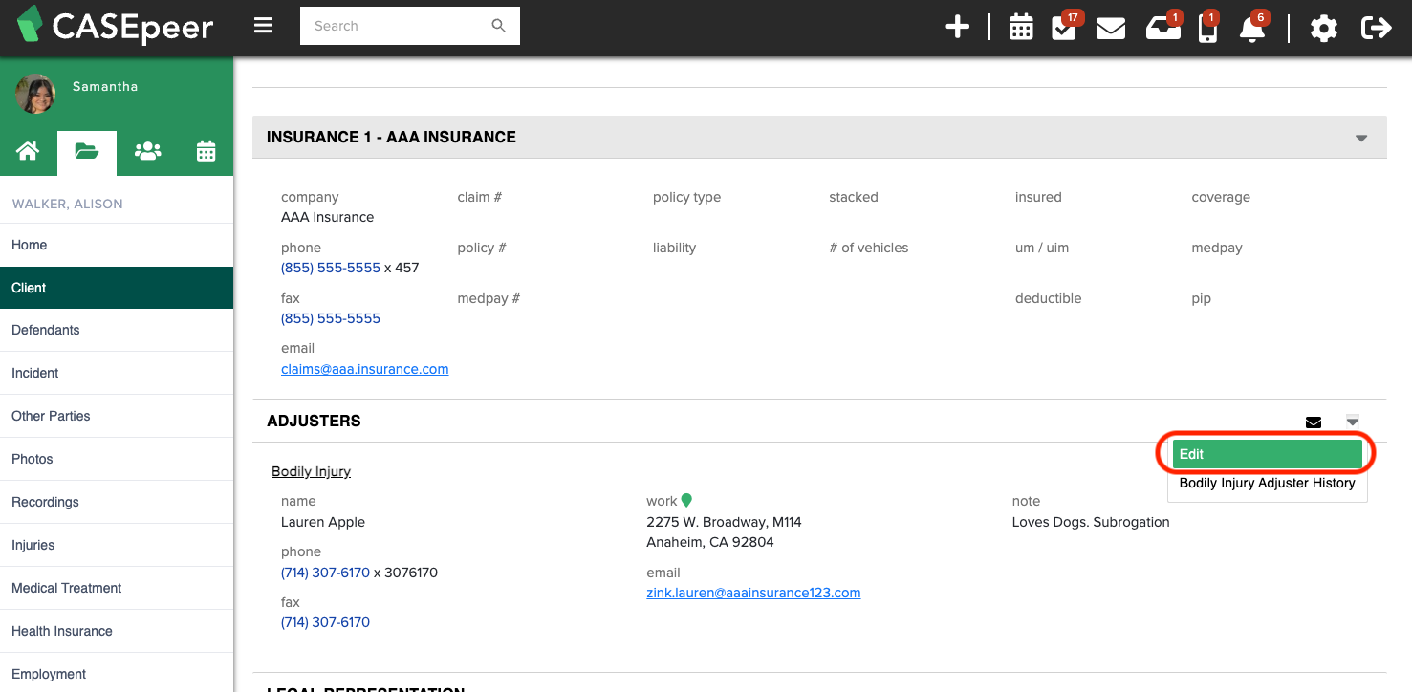The height and width of the screenshot is (692, 1412).
Task: Click the claims@aaa.insurance.com email link
Action: coord(364,369)
